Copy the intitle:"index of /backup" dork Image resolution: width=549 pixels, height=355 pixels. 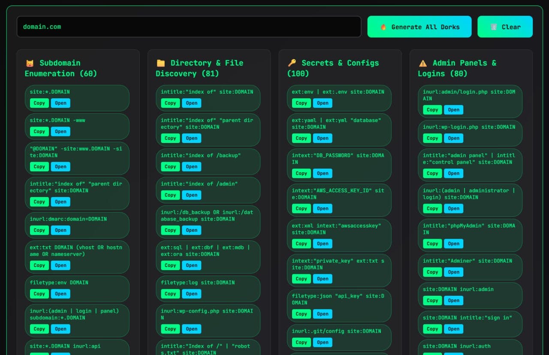pyautogui.click(x=170, y=167)
